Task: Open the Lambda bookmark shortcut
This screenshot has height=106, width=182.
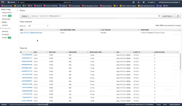Action: (x=17, y=6)
